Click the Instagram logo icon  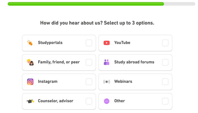click(x=30, y=82)
